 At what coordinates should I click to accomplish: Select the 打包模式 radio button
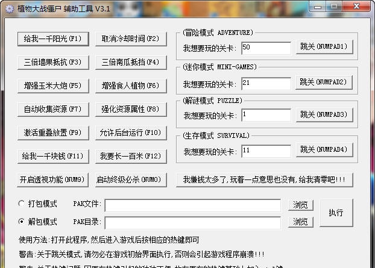[22, 204]
